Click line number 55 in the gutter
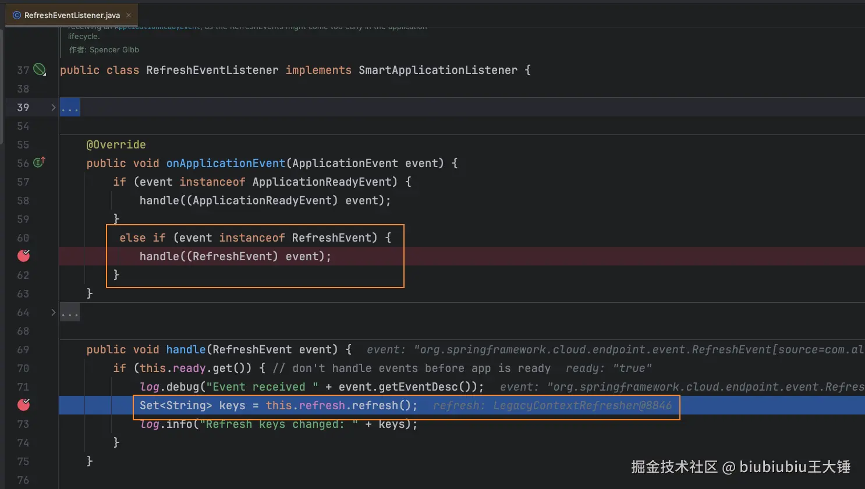 23,144
